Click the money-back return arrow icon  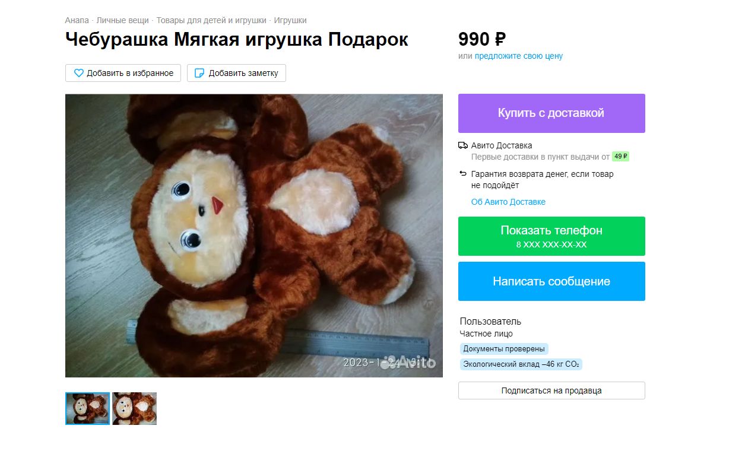(463, 174)
